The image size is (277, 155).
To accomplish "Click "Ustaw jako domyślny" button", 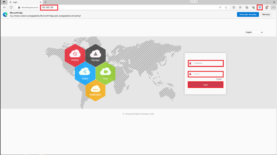I will 248,14.
